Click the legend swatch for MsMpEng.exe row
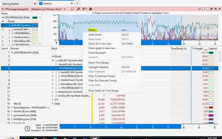 (x=211, y=119)
